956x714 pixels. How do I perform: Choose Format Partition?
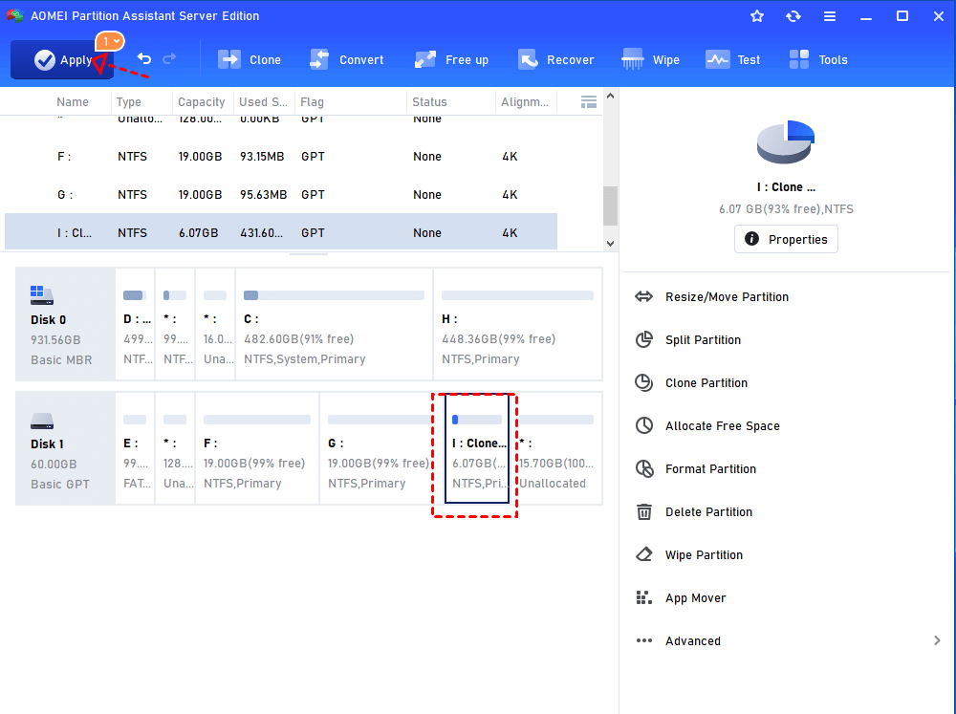(710, 469)
